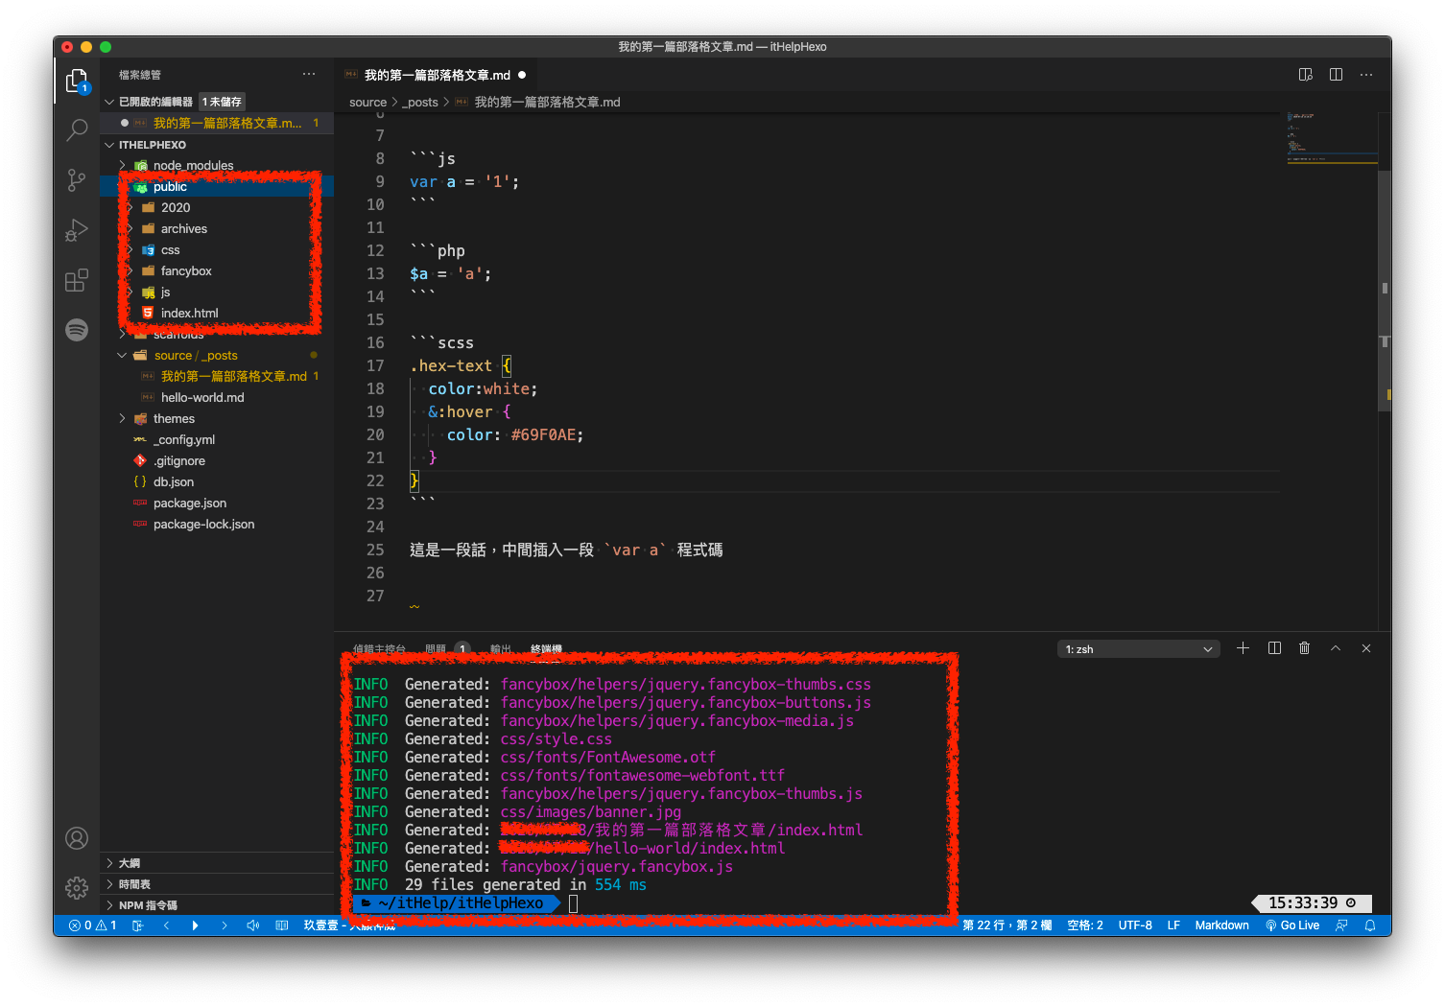The width and height of the screenshot is (1445, 1007).
Task: Switch to the Terminal (終端機) panel tab
Action: pos(546,649)
